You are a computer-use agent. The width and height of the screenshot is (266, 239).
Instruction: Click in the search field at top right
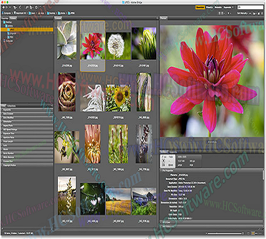coord(251,7)
